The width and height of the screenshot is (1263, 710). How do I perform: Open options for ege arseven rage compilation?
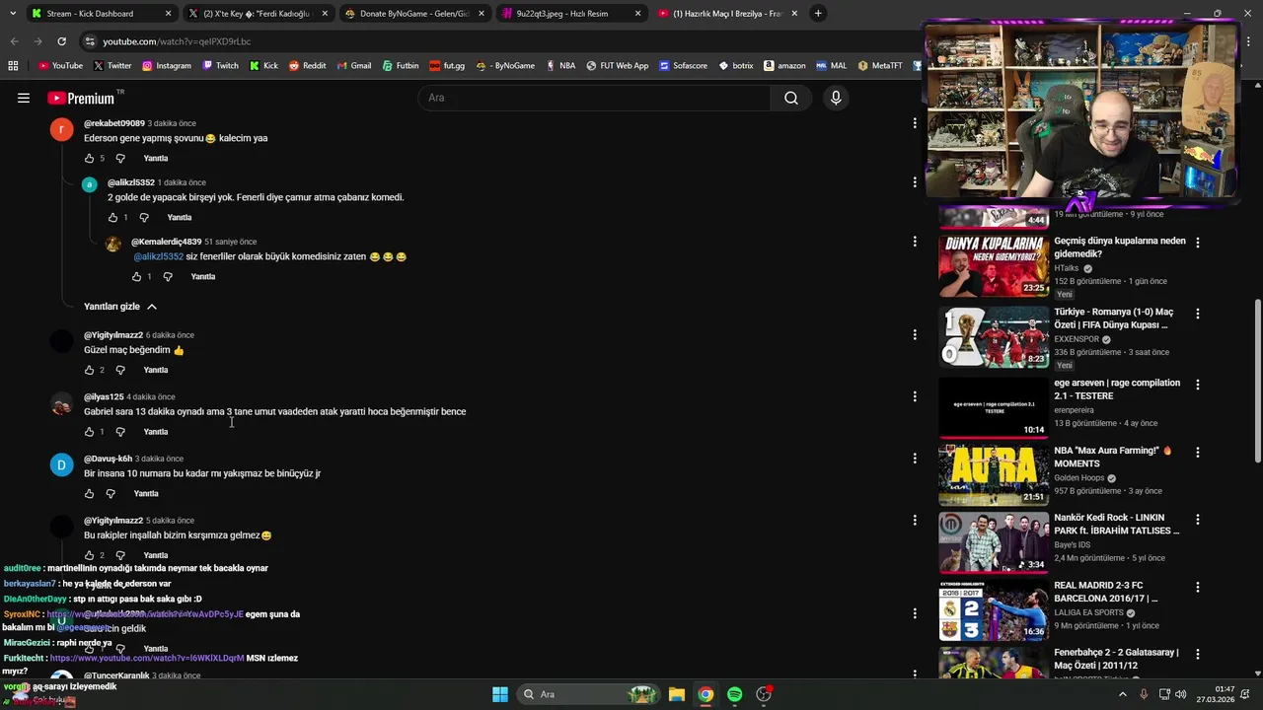(x=1198, y=385)
